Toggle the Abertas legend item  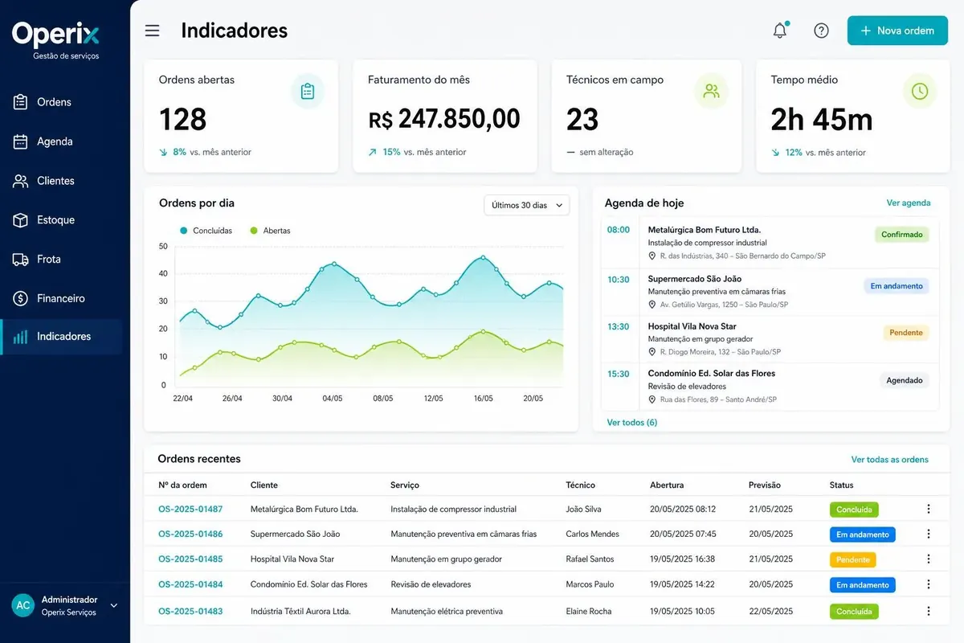coord(270,231)
